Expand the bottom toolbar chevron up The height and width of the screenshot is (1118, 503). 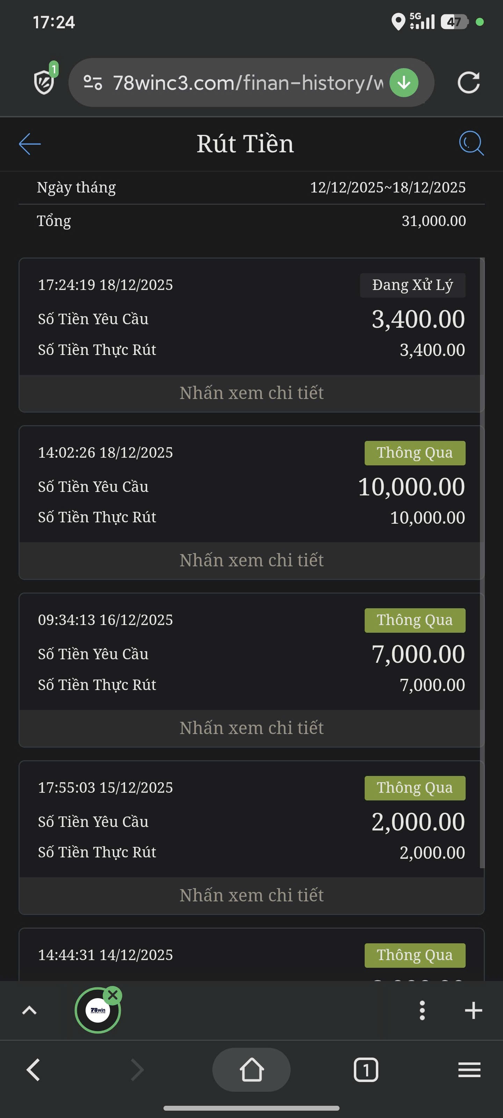click(29, 1010)
